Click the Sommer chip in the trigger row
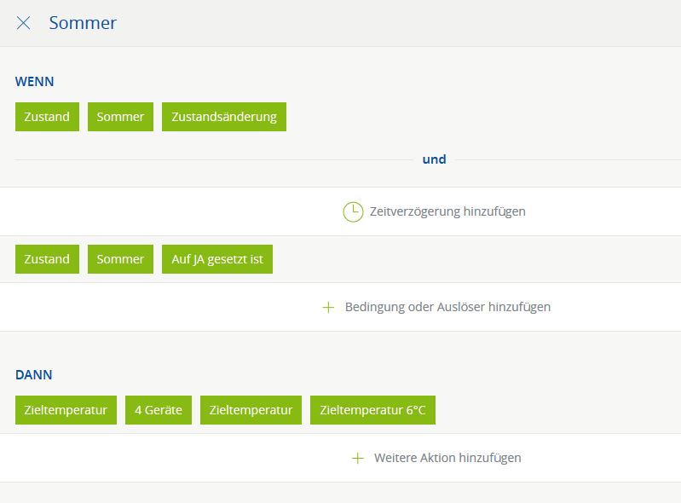This screenshot has width=681, height=503. tap(120, 117)
